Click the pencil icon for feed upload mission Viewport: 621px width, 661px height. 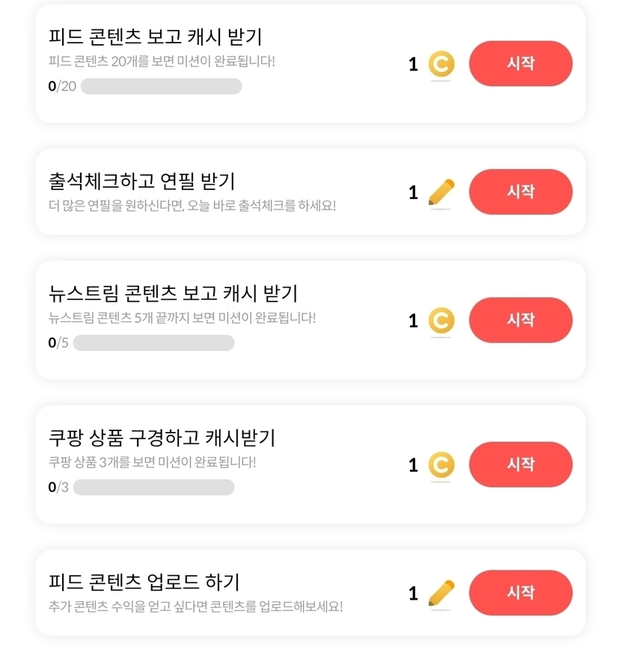click(x=441, y=593)
